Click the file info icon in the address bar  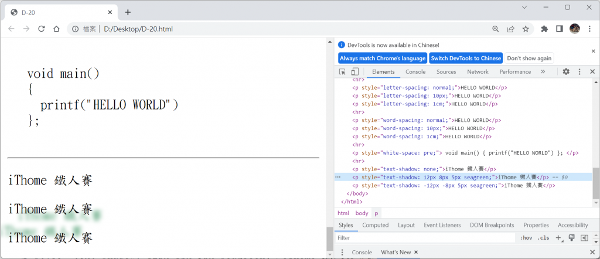click(76, 29)
